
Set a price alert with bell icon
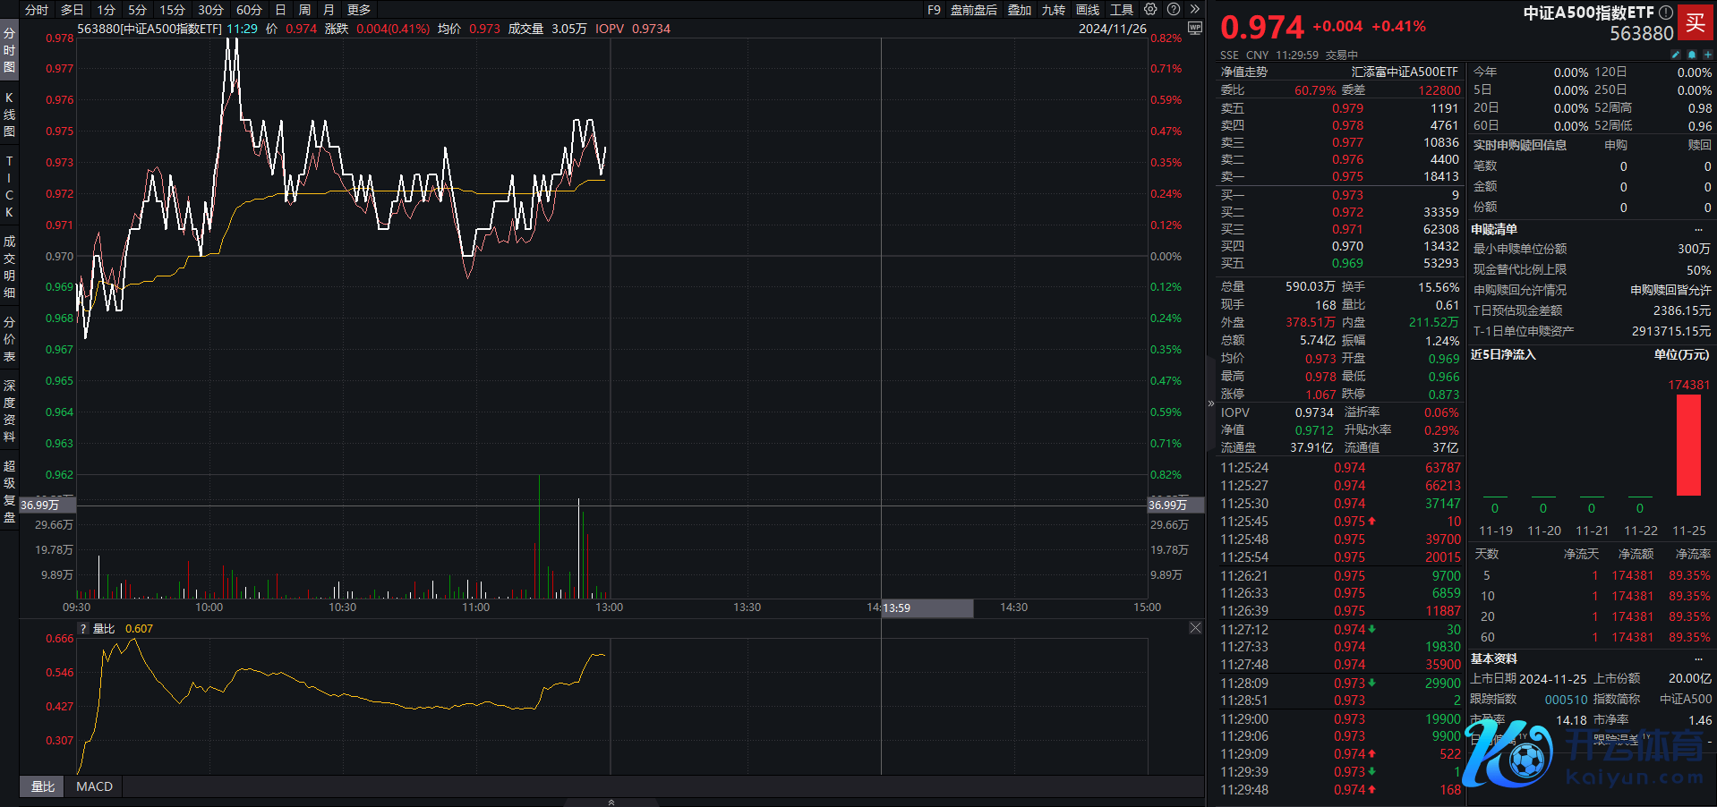(1692, 55)
